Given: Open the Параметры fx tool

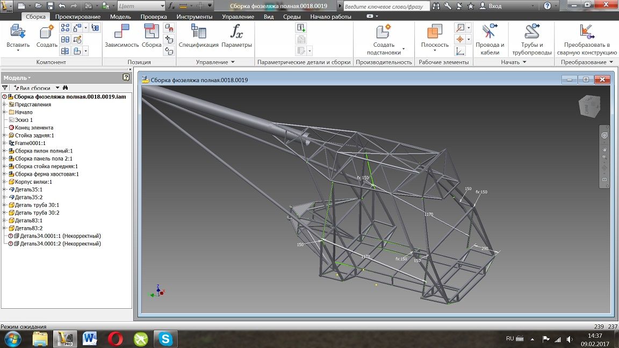Looking at the screenshot, I should pyautogui.click(x=236, y=33).
